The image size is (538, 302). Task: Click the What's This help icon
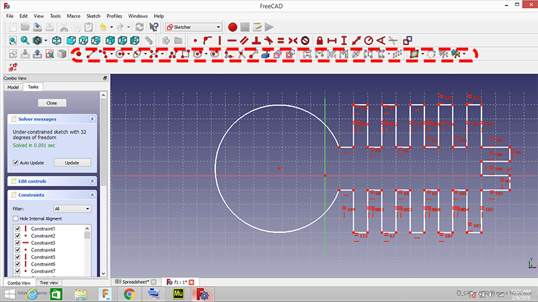(x=154, y=27)
